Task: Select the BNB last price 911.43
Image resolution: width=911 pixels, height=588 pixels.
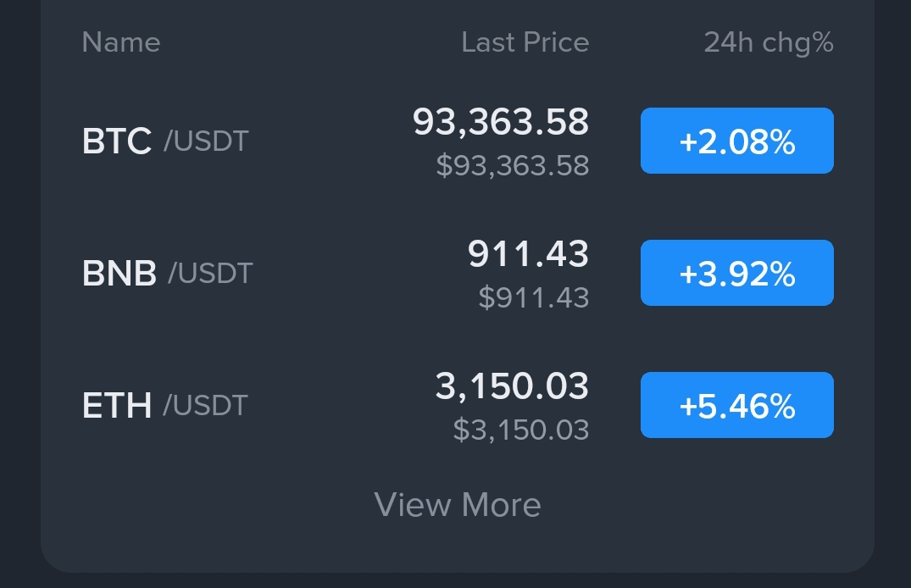Action: coord(528,254)
